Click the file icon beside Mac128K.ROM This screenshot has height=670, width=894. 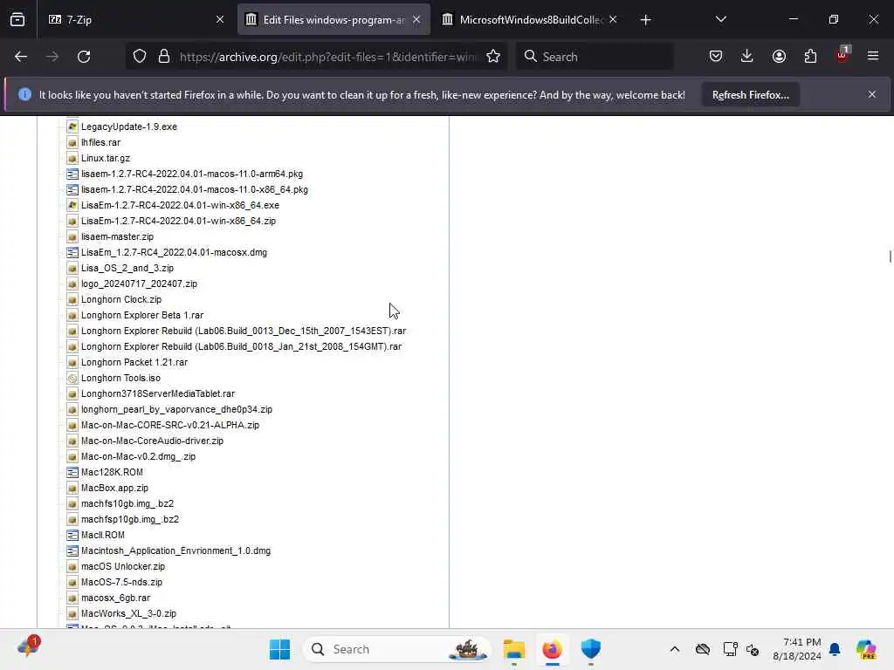72,472
